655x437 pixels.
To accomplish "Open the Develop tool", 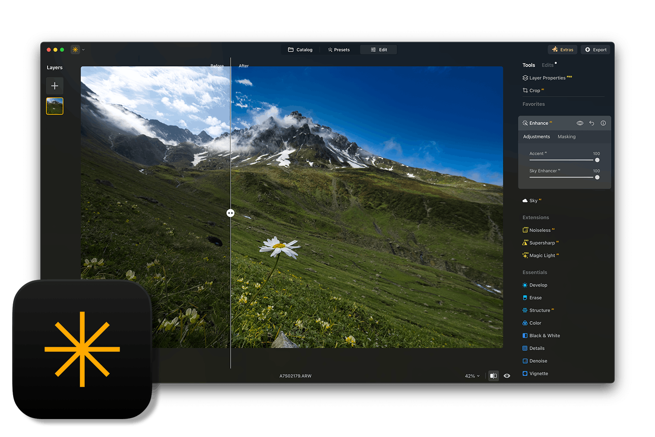I will (535, 285).
